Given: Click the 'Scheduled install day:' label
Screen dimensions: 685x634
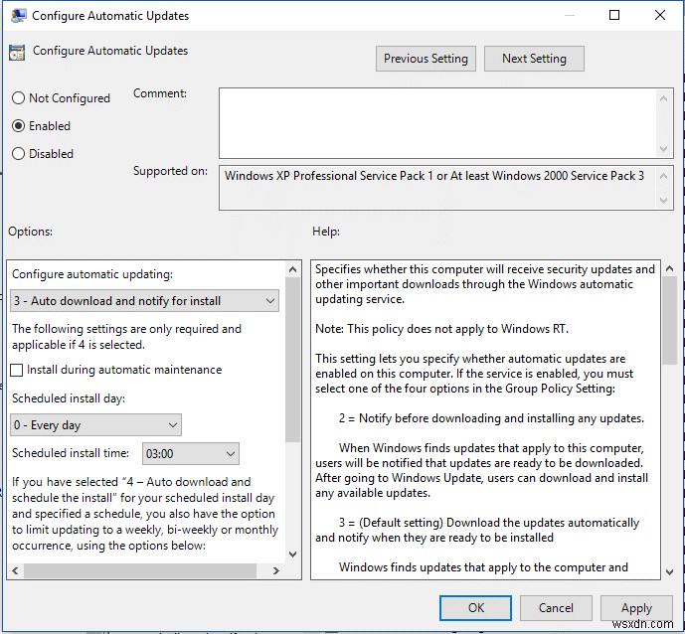Looking at the screenshot, I should 69,398.
